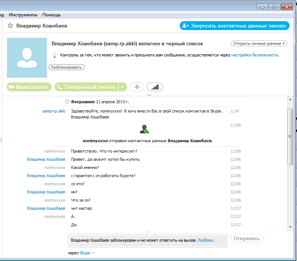
Task: Click Открыть личные данные button
Action: point(259,43)
